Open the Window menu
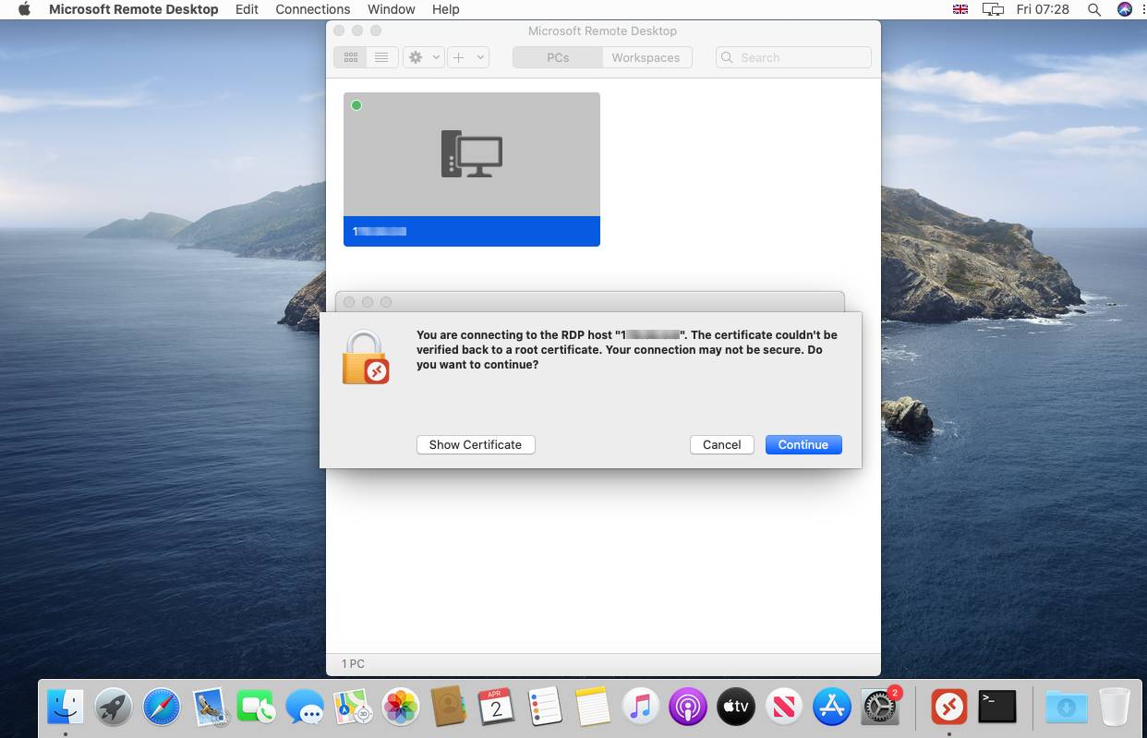1147x738 pixels. click(392, 9)
